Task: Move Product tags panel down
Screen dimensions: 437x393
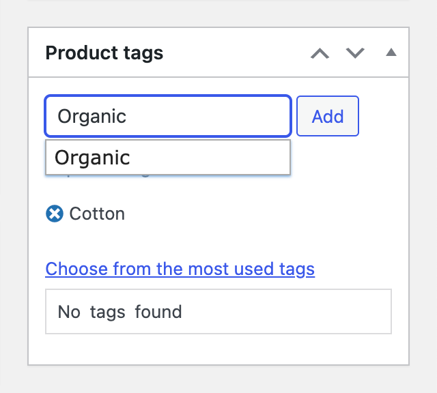Action: (355, 53)
